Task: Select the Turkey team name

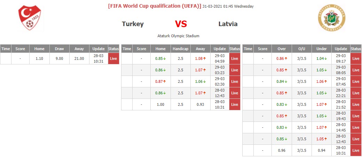Action: (133, 24)
